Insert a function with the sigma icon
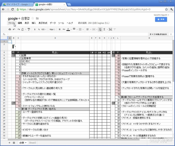The width and height of the screenshot is (175, 146). coord(104,29)
